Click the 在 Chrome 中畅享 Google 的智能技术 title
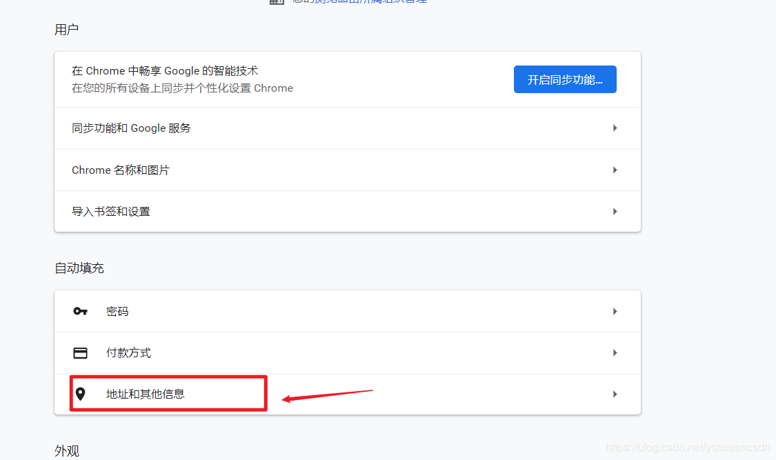Viewport: 776px width, 460px height. click(165, 71)
